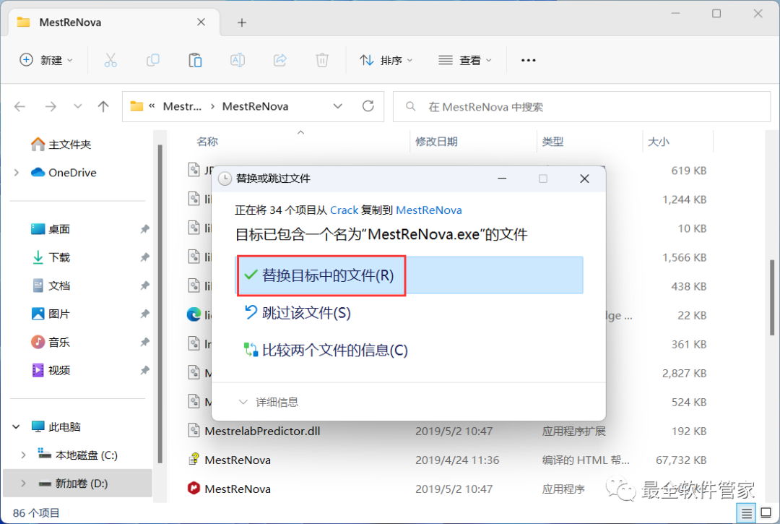Click the Paste clipboard icon
The width and height of the screenshot is (780, 524).
click(195, 60)
